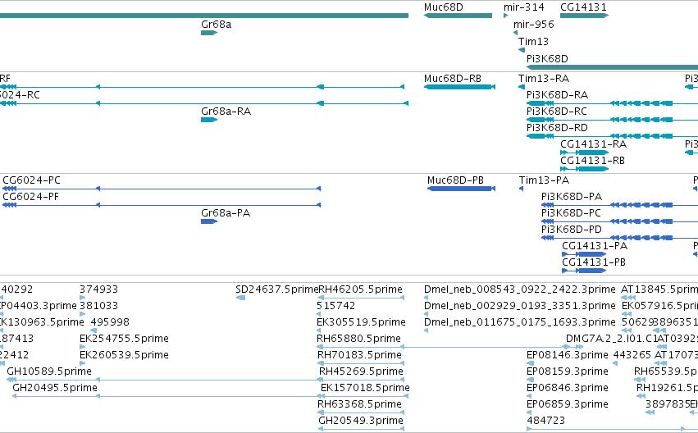The height and width of the screenshot is (433, 698).
Task: Open the EK157018.5prime EST label
Action: [366, 388]
